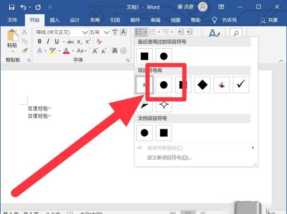Toggle superscript formatting
287x214 pixels.
[88, 41]
